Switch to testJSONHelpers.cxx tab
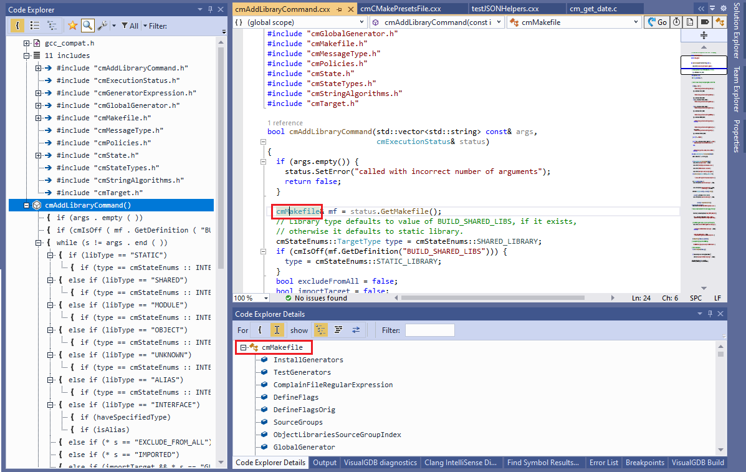 pyautogui.click(x=505, y=9)
